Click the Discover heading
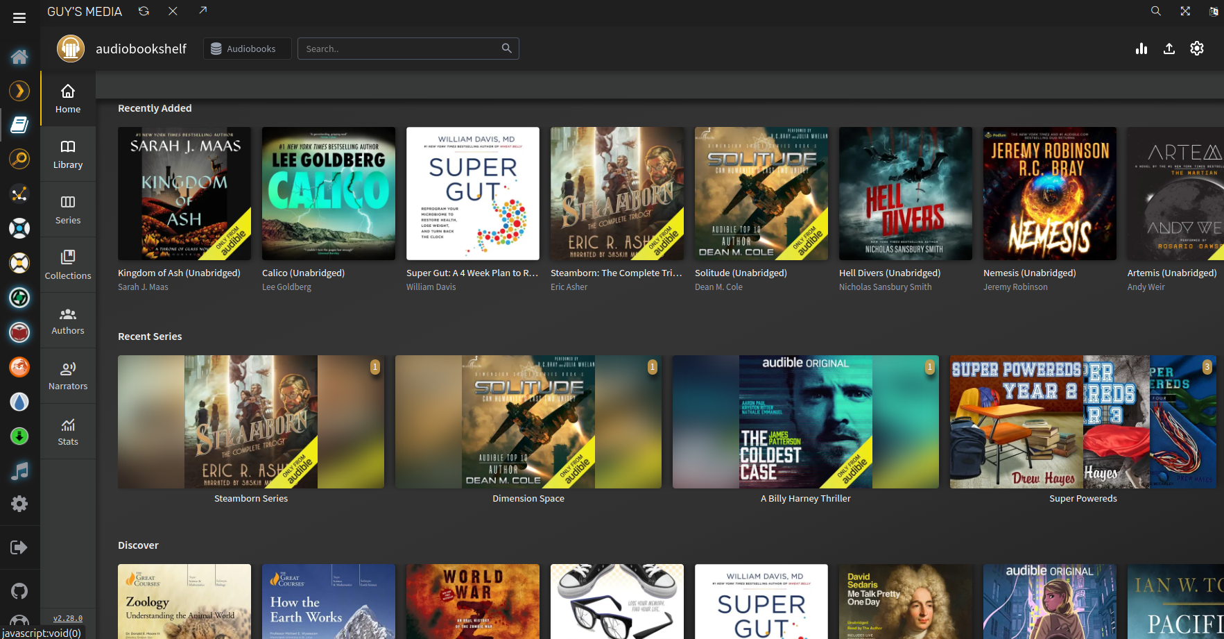This screenshot has width=1224, height=639. 138,545
